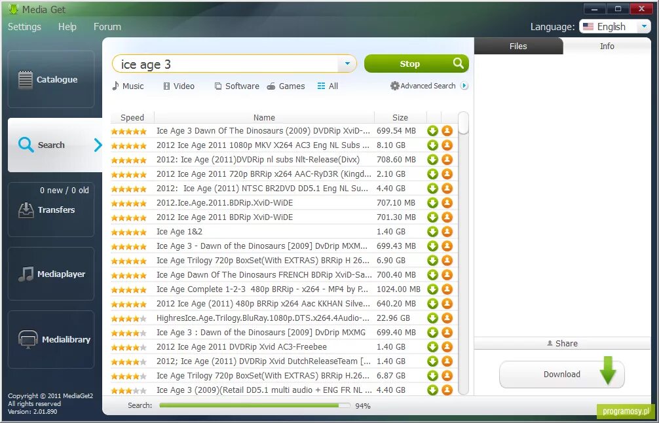The image size is (659, 423).
Task: Select '2012 Ice Age 2011 DVDRip Xvid AC3-Freebee' row
Action: pyautogui.click(x=284, y=347)
